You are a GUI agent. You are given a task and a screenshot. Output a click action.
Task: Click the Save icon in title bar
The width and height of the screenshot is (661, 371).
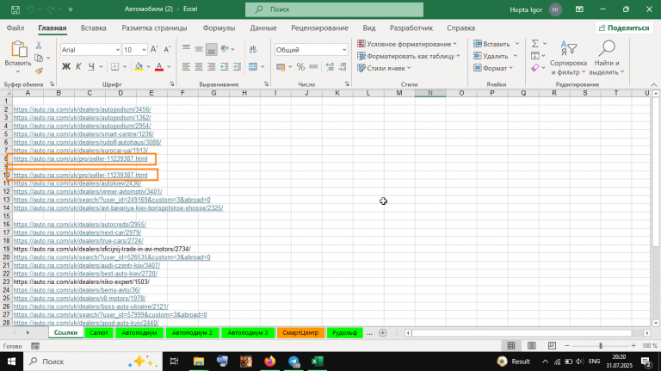point(15,9)
